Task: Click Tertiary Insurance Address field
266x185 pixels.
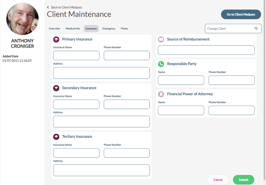Action: [102, 170]
